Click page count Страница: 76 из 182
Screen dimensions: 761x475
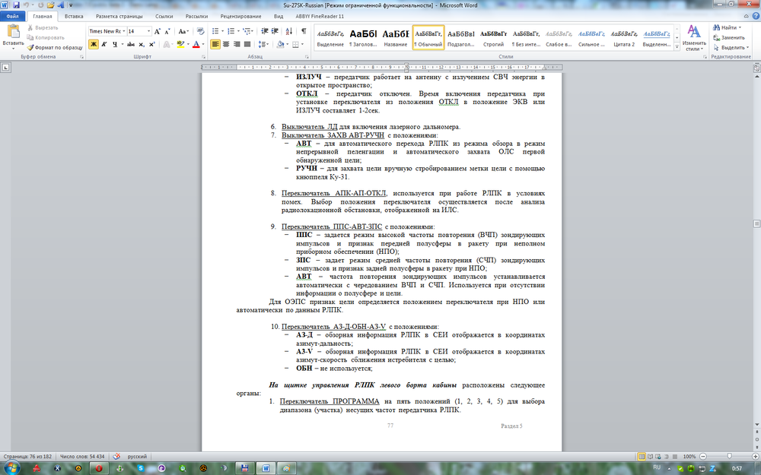click(x=27, y=457)
